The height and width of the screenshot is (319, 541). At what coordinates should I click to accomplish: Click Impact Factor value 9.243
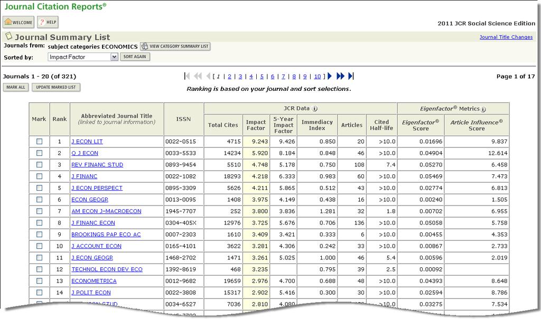point(260,142)
